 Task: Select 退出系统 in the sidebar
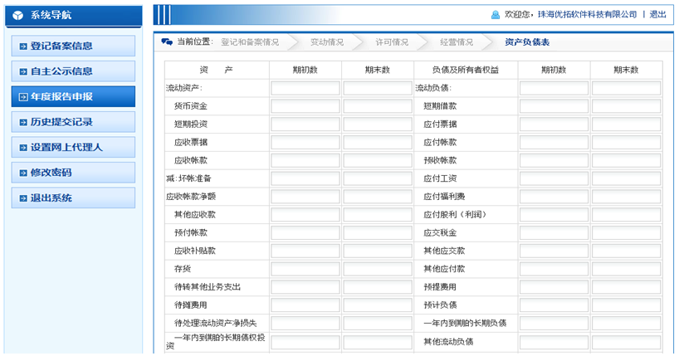[69, 198]
